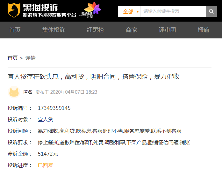Screen dimensions: 222x174
Task: Open the 宜人贷 complaint target link
Action: [45, 119]
